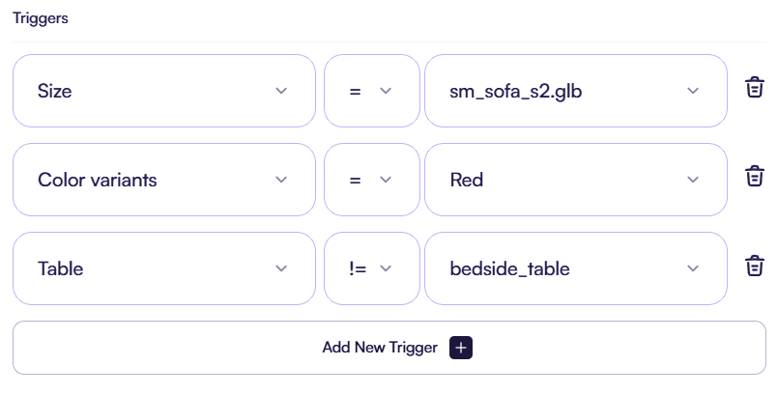Click the chevron arrow in Size field
778x394 pixels.
[x=281, y=91]
